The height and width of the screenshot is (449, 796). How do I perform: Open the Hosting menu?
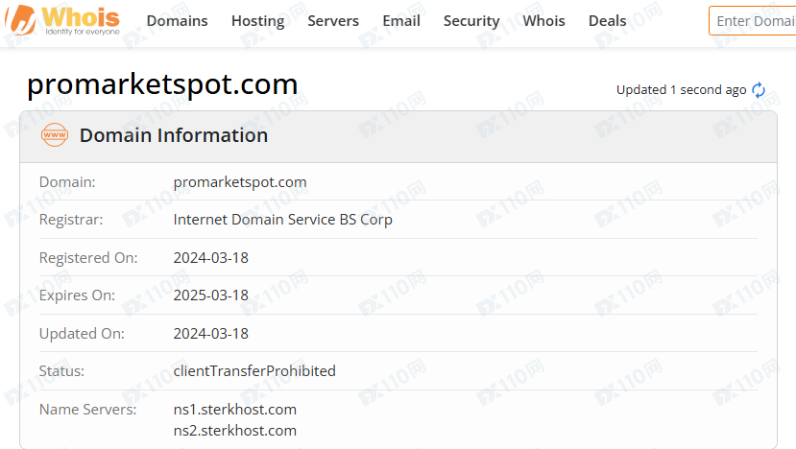click(x=257, y=21)
